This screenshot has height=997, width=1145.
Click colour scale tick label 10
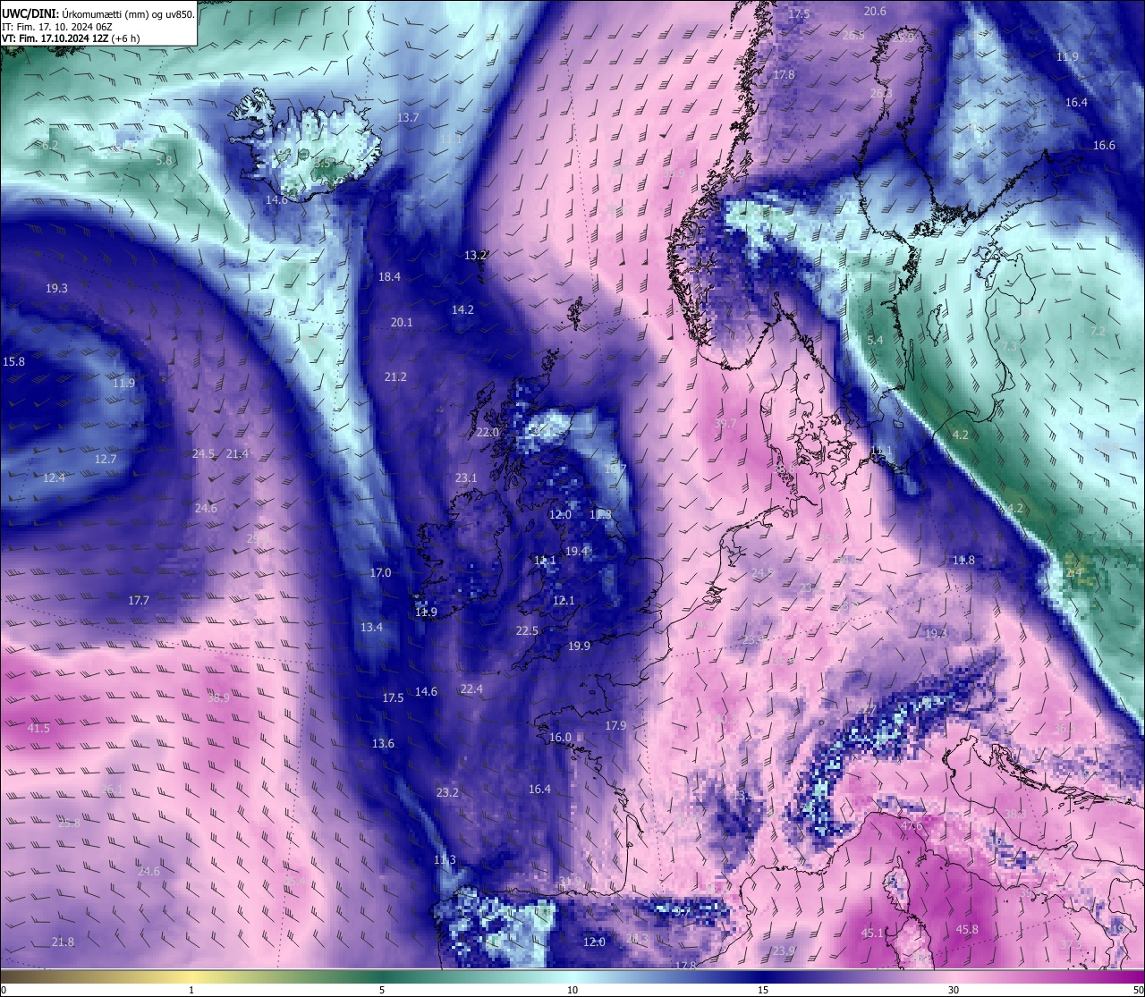click(572, 990)
